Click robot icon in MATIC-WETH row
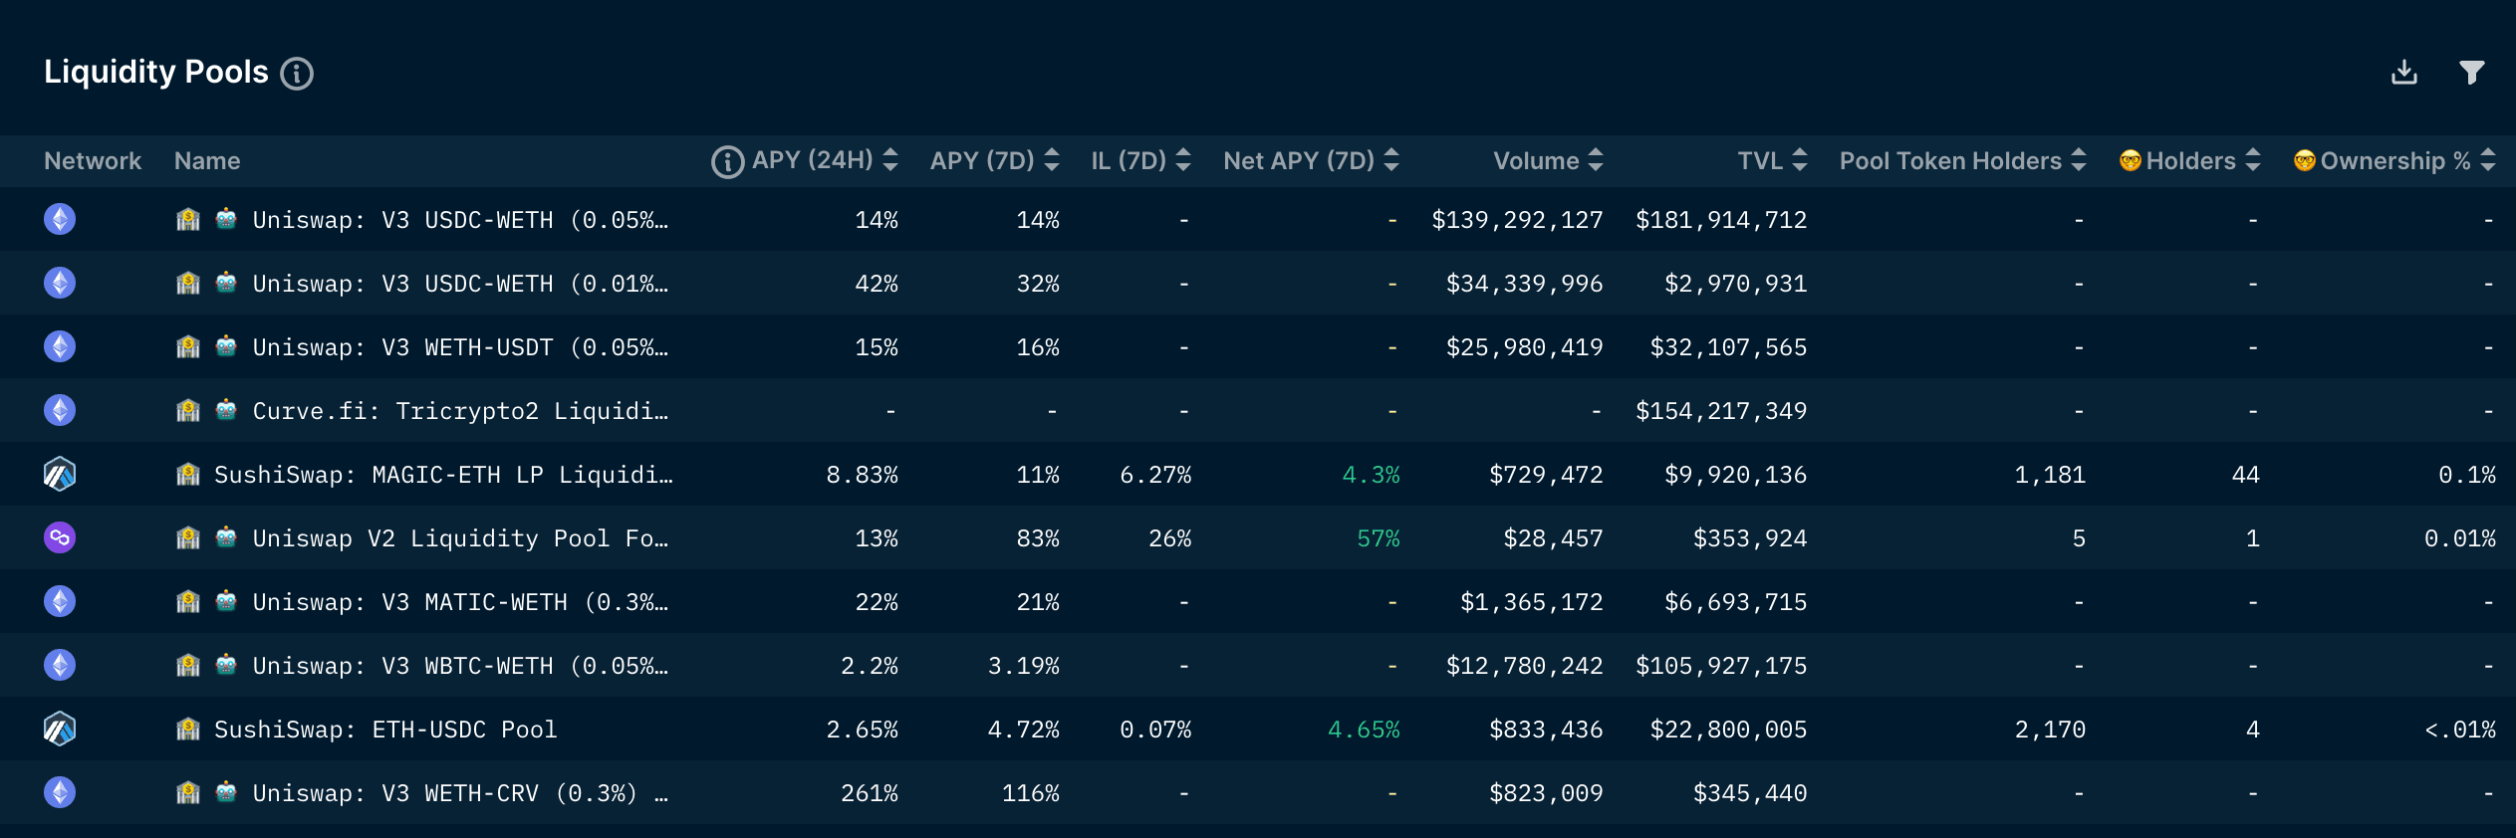This screenshot has width=2516, height=838. (226, 600)
